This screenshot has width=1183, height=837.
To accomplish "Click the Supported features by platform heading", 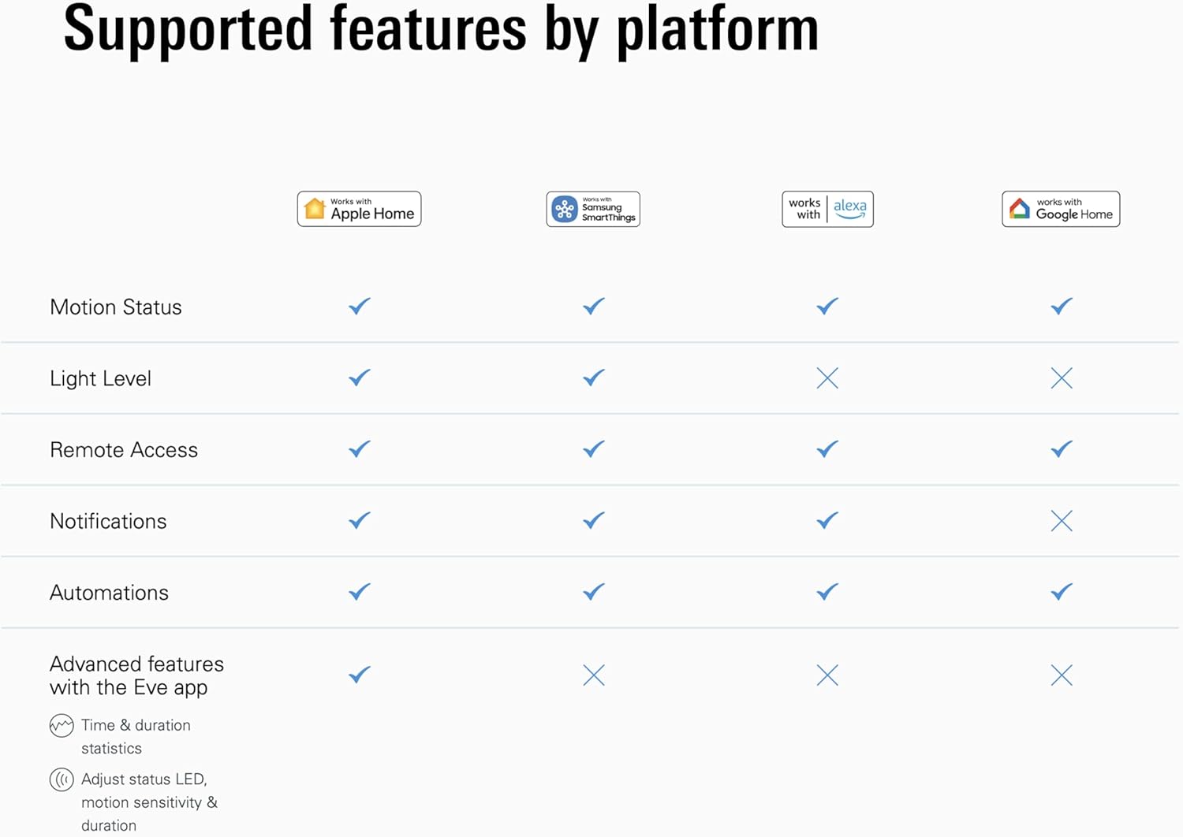I will (441, 29).
